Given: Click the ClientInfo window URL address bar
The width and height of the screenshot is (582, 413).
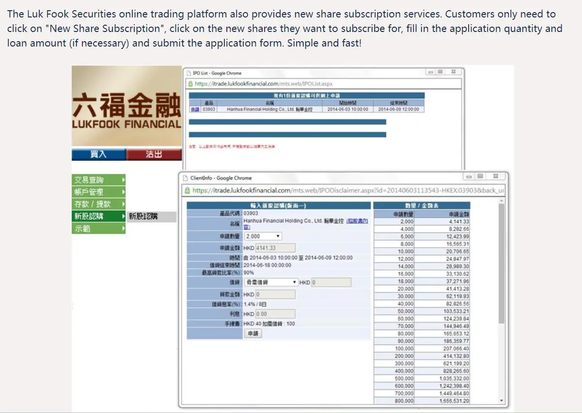Looking at the screenshot, I should coord(344,191).
